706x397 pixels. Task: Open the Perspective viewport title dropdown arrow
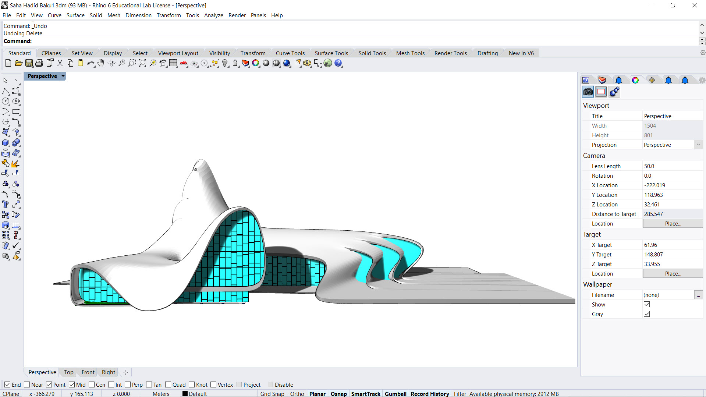[63, 76]
